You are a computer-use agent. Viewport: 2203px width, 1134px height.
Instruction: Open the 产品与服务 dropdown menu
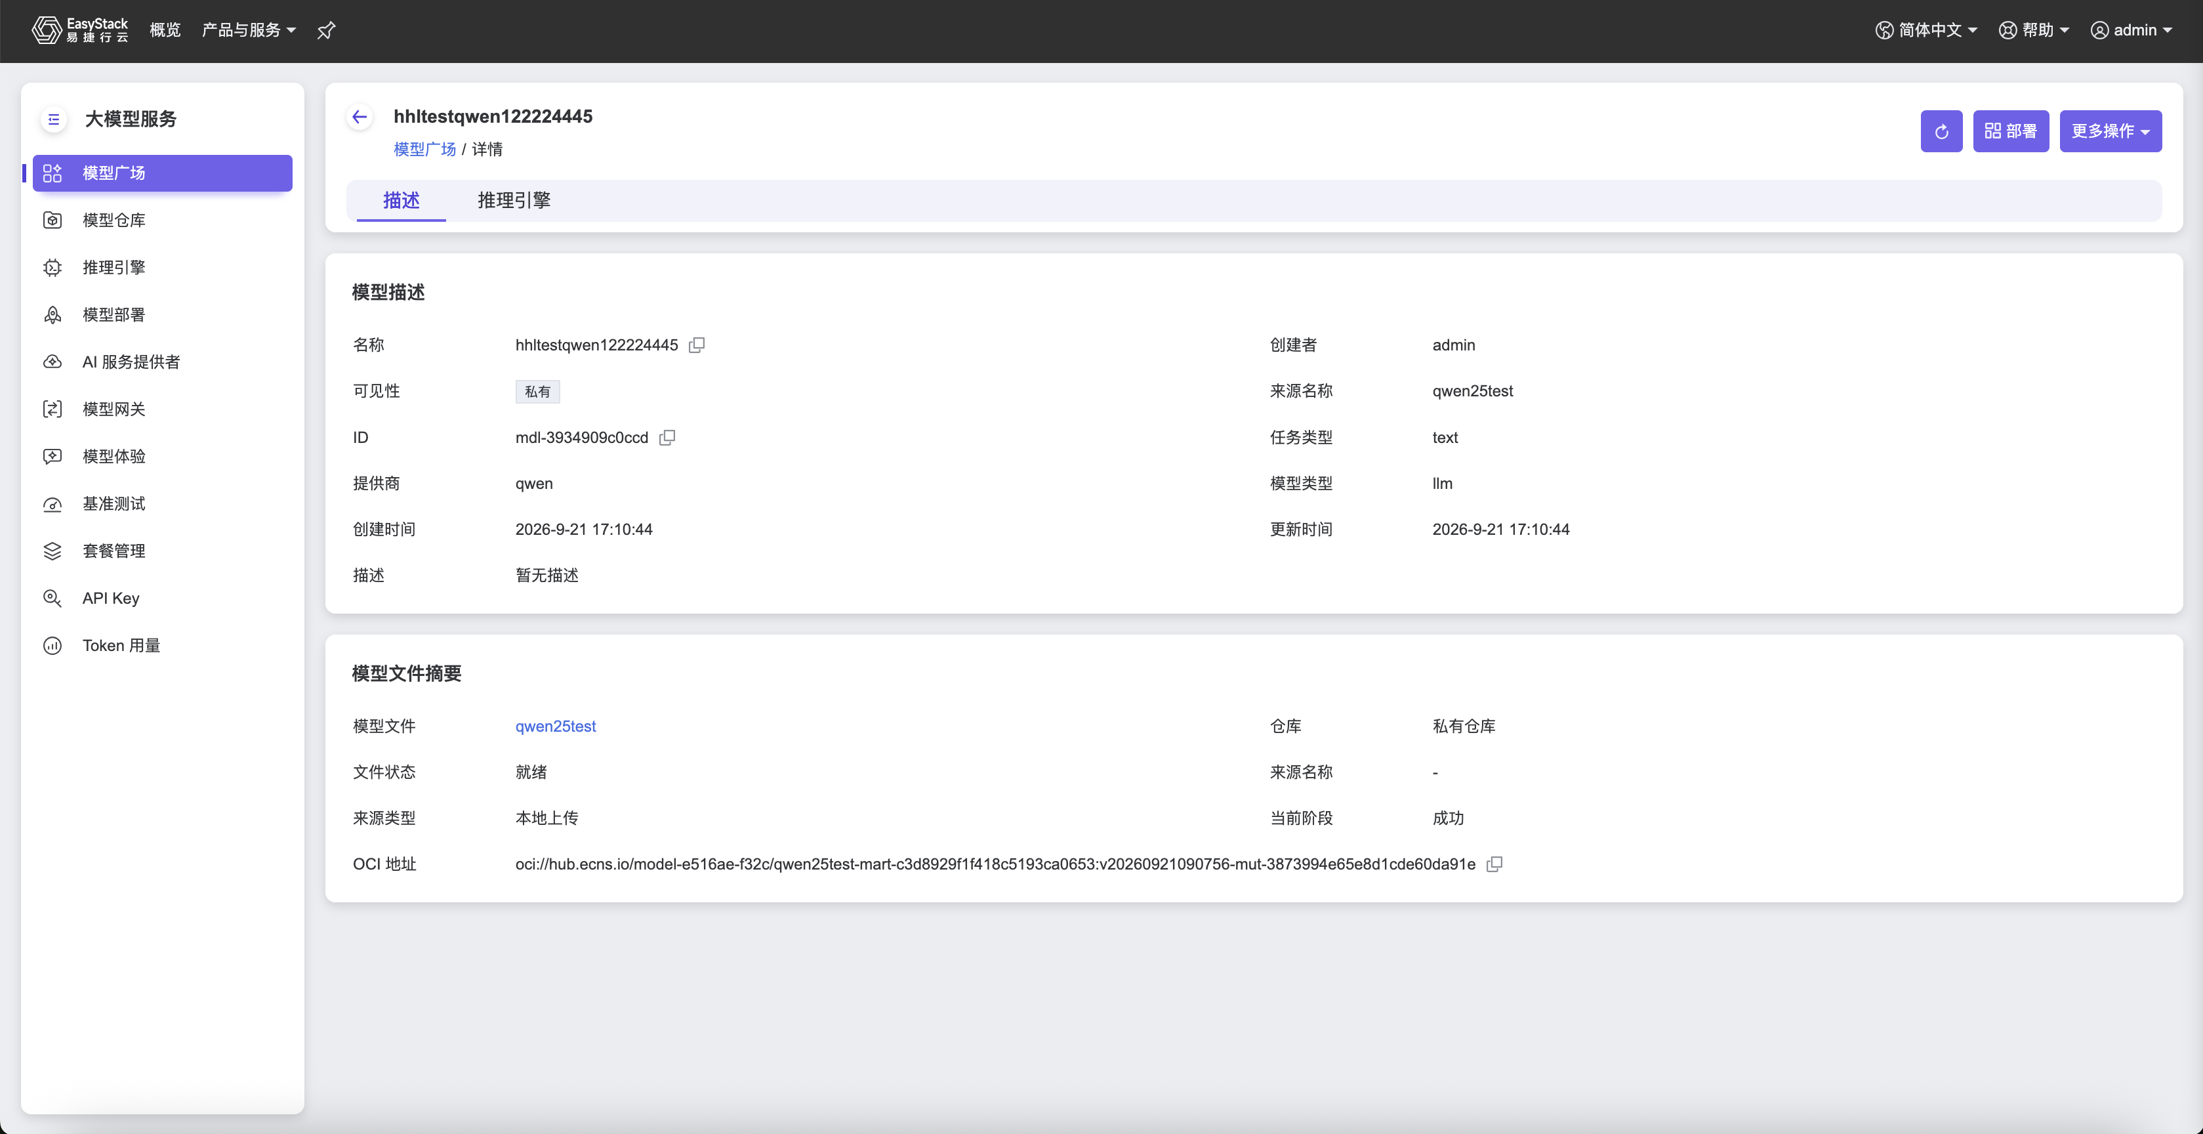point(249,30)
